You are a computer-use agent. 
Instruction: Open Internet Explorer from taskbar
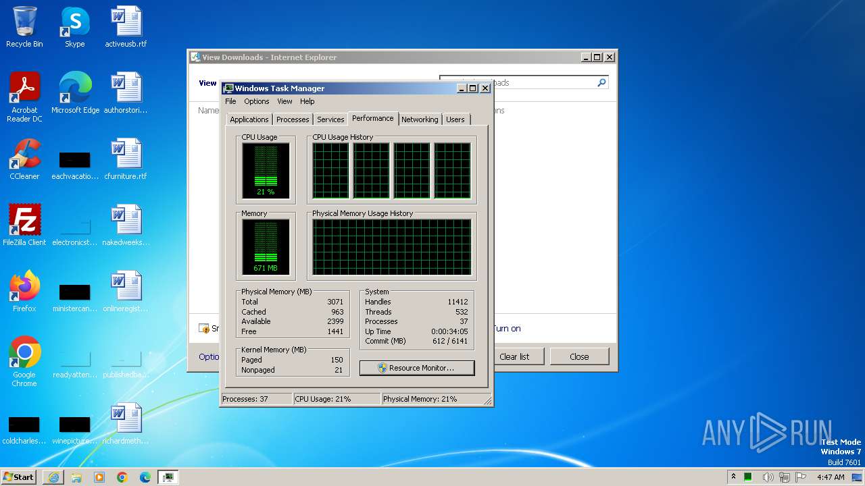[x=53, y=477]
